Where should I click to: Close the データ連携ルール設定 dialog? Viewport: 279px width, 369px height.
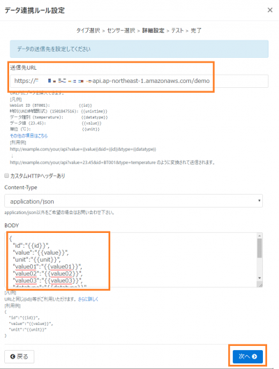tap(270, 10)
